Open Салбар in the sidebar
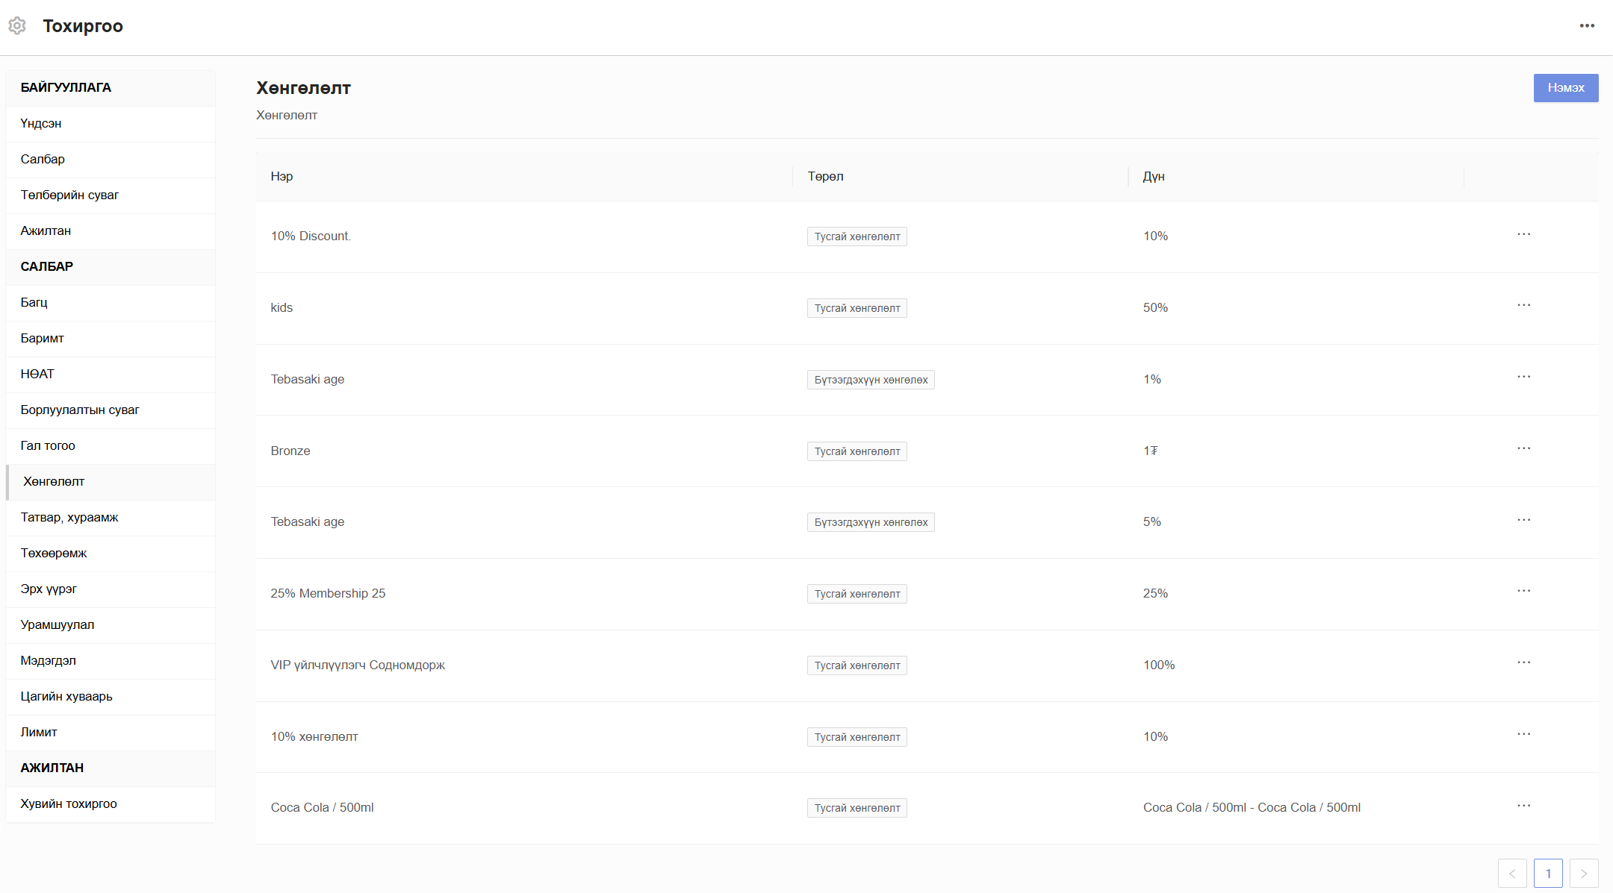 pos(43,159)
